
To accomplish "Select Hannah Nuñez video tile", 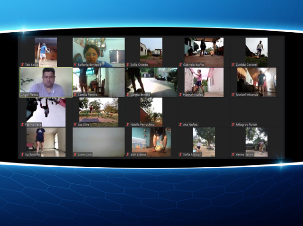I will click(204, 82).
